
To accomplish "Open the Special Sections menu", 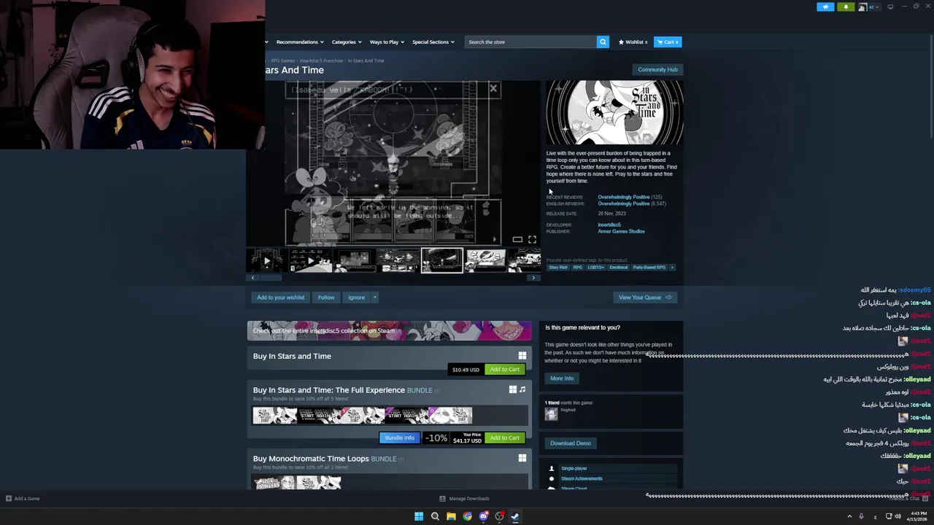I will (433, 42).
